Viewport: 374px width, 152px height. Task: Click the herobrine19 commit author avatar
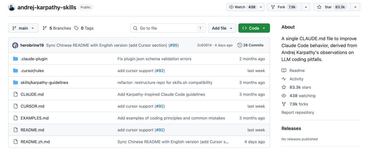click(15, 45)
